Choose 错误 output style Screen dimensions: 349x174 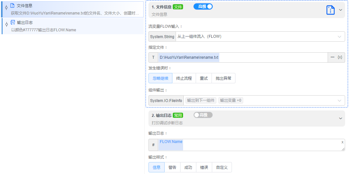pos(204,167)
